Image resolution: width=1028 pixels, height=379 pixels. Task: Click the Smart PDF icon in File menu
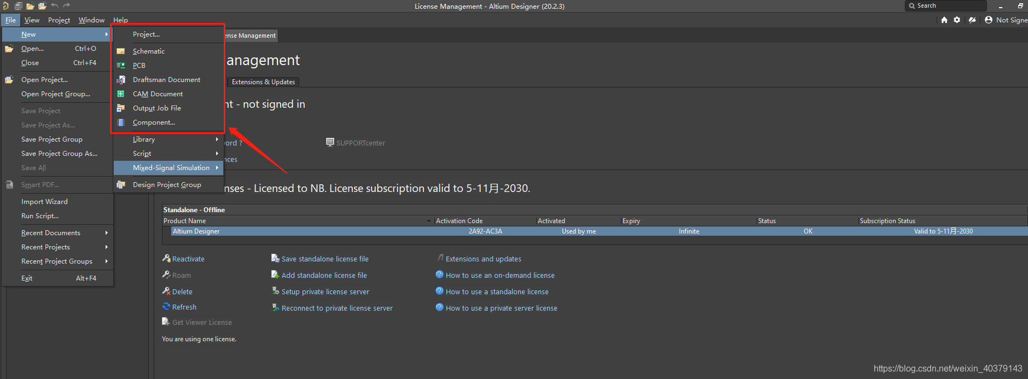(9, 185)
